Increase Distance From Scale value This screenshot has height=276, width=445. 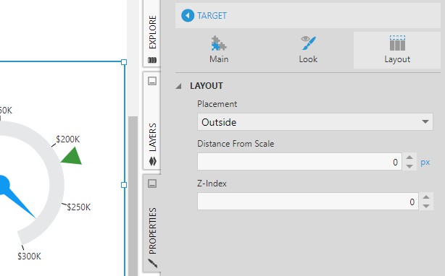409,158
